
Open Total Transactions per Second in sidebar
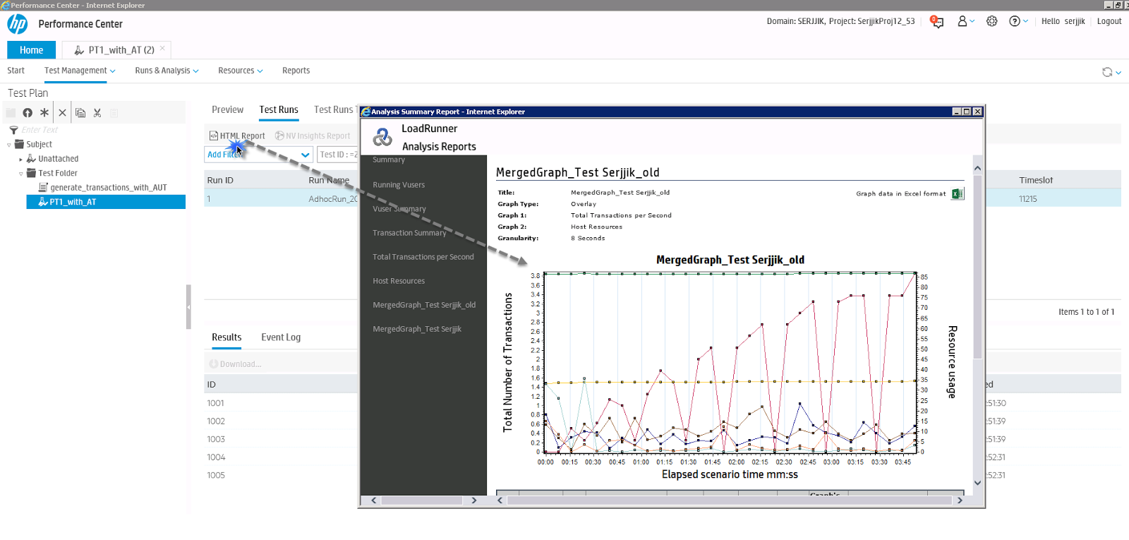(x=423, y=257)
